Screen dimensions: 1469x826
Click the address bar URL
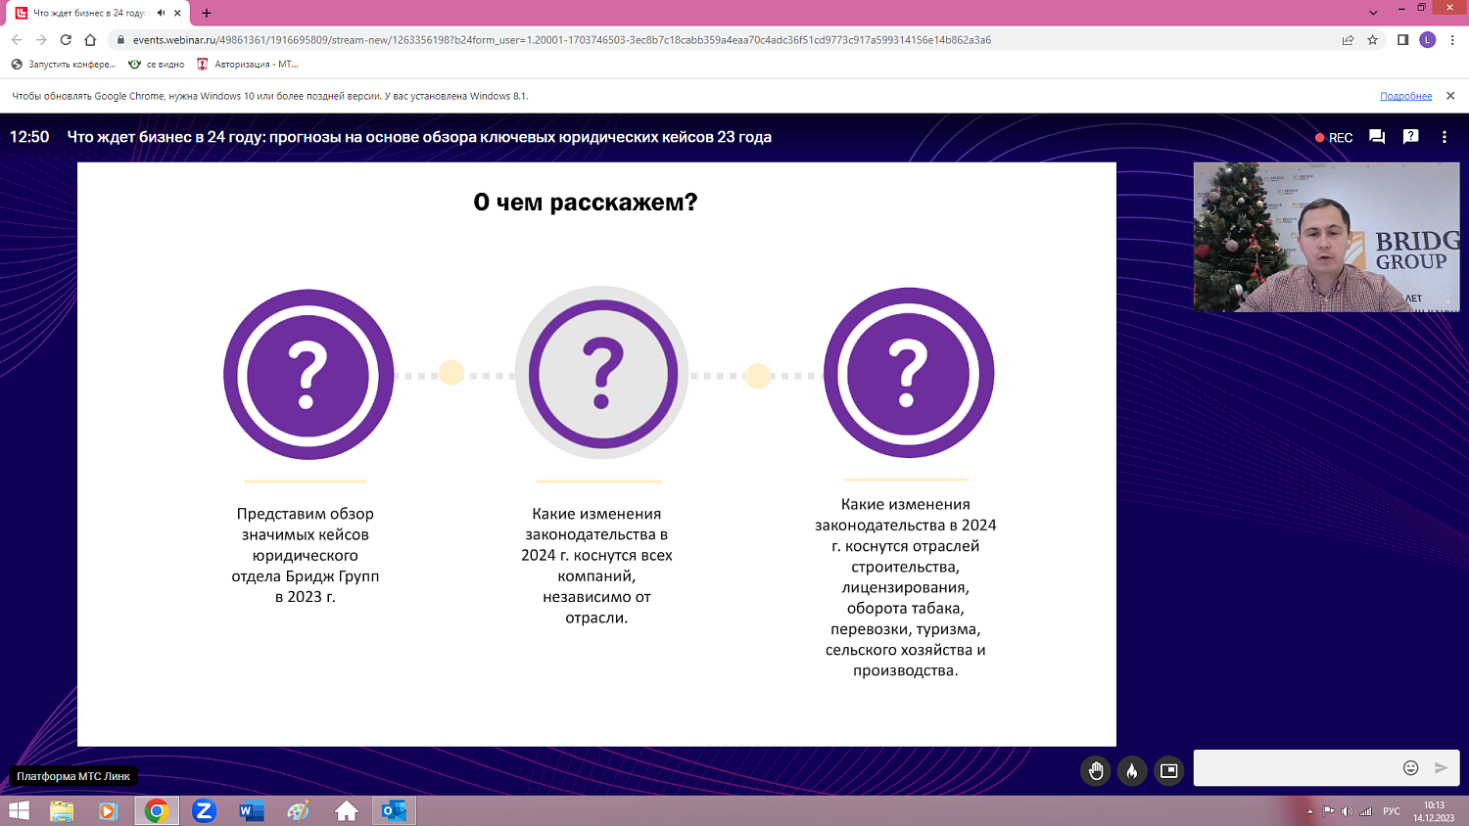point(561,40)
